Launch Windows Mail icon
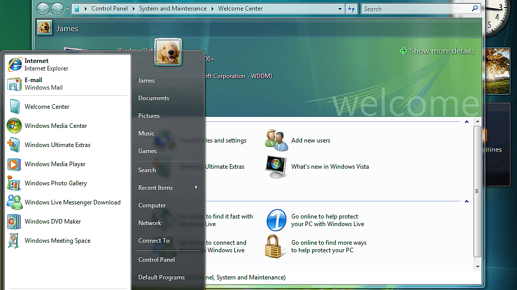This screenshot has height=290, width=517. pos(14,84)
